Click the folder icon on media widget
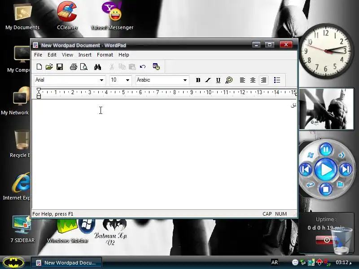 point(341,184)
